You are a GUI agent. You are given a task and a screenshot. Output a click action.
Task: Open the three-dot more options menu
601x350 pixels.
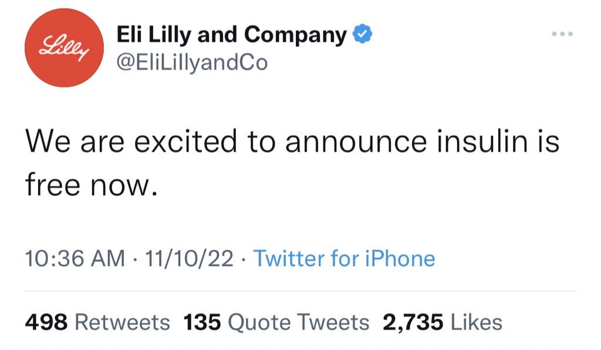pos(562,33)
